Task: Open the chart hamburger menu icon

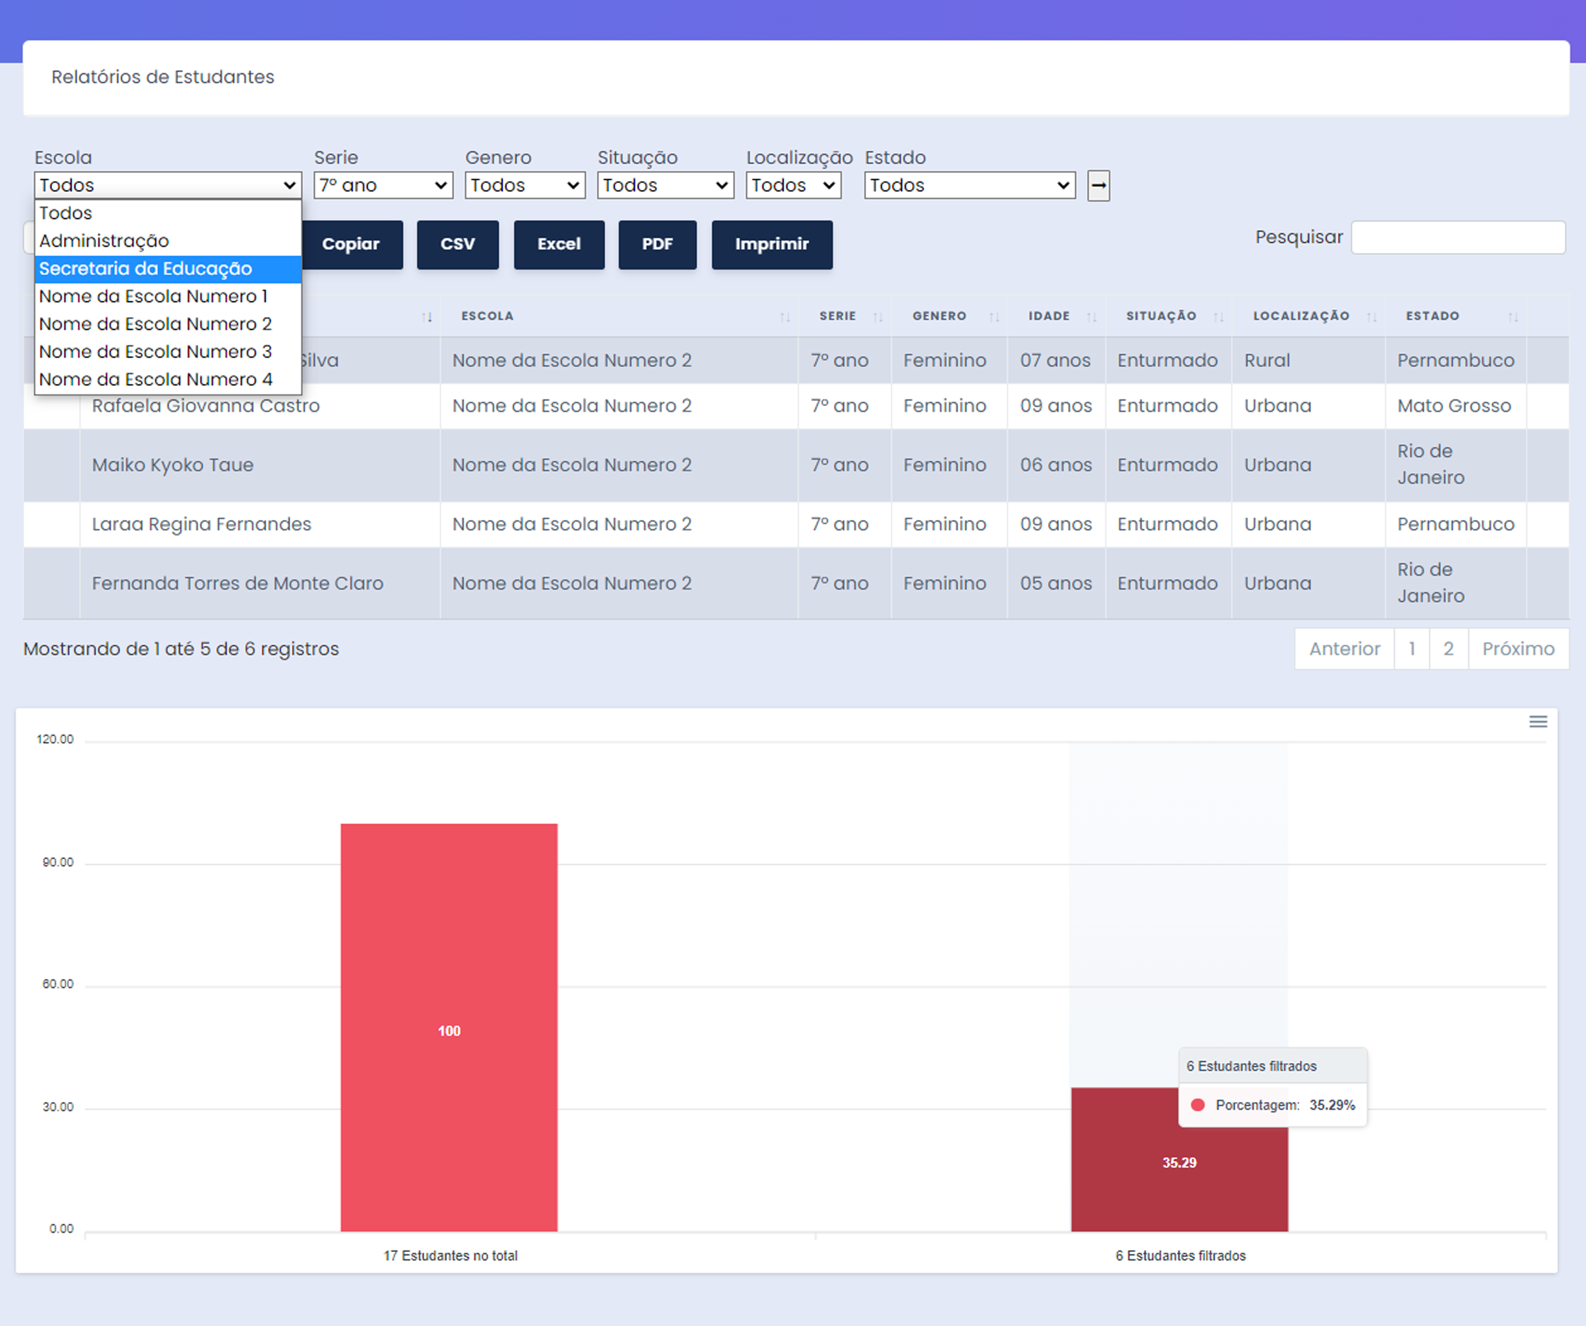Action: pyautogui.click(x=1538, y=722)
